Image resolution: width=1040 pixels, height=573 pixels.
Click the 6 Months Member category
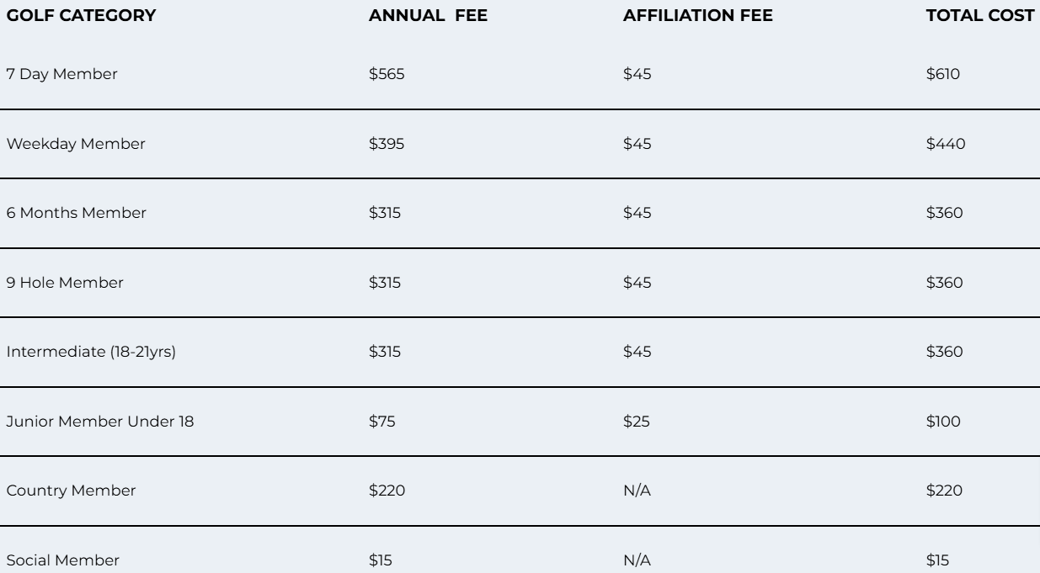pyautogui.click(x=77, y=213)
